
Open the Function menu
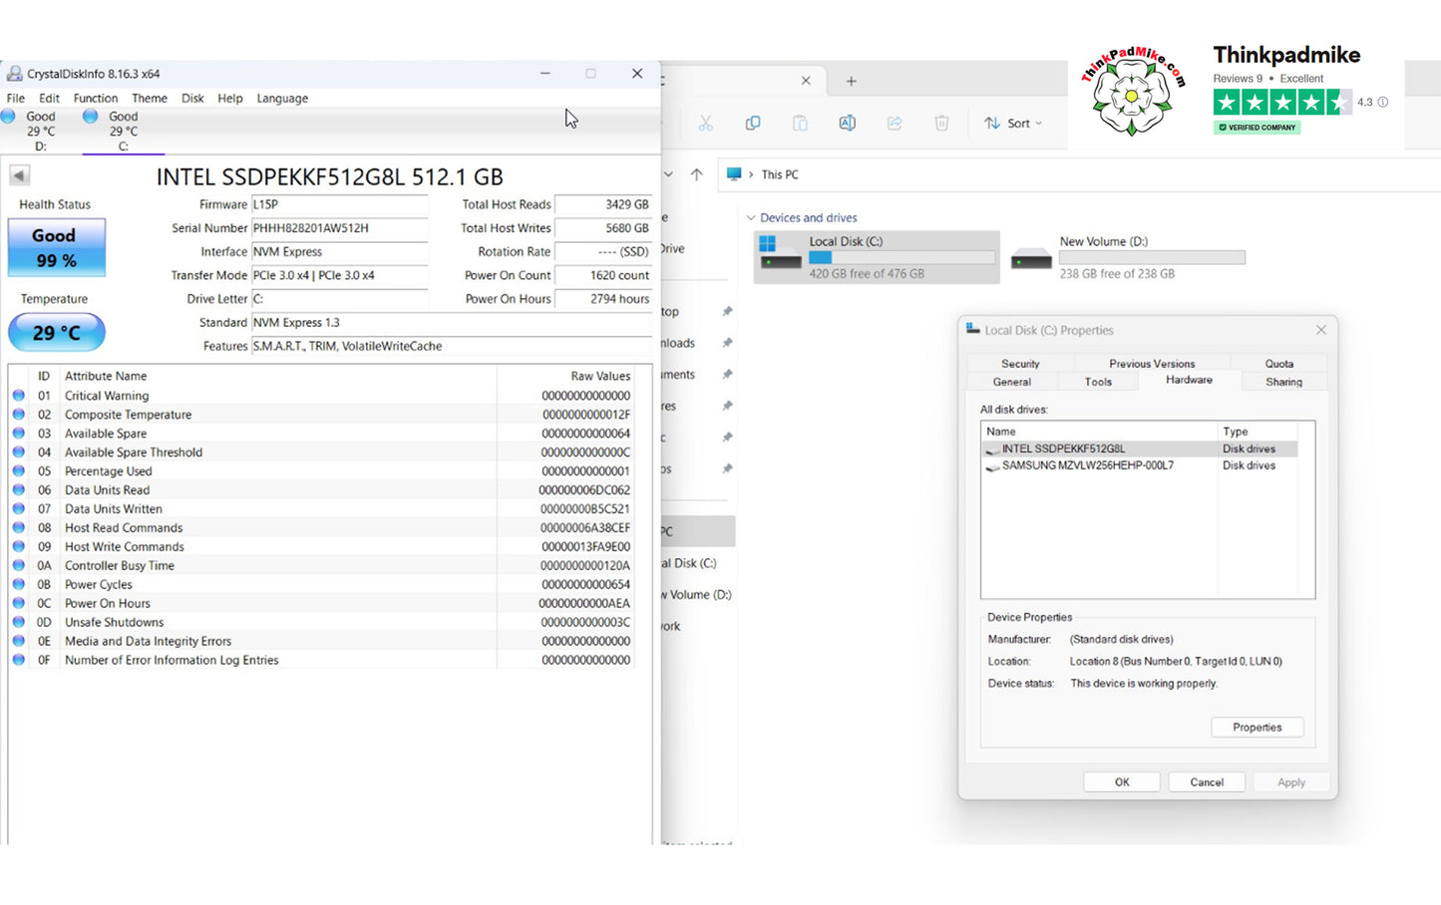click(x=96, y=99)
